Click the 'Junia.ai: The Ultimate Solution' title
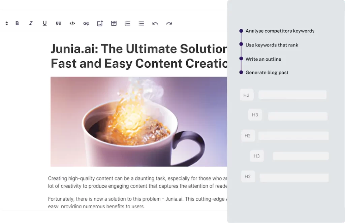 point(139,56)
